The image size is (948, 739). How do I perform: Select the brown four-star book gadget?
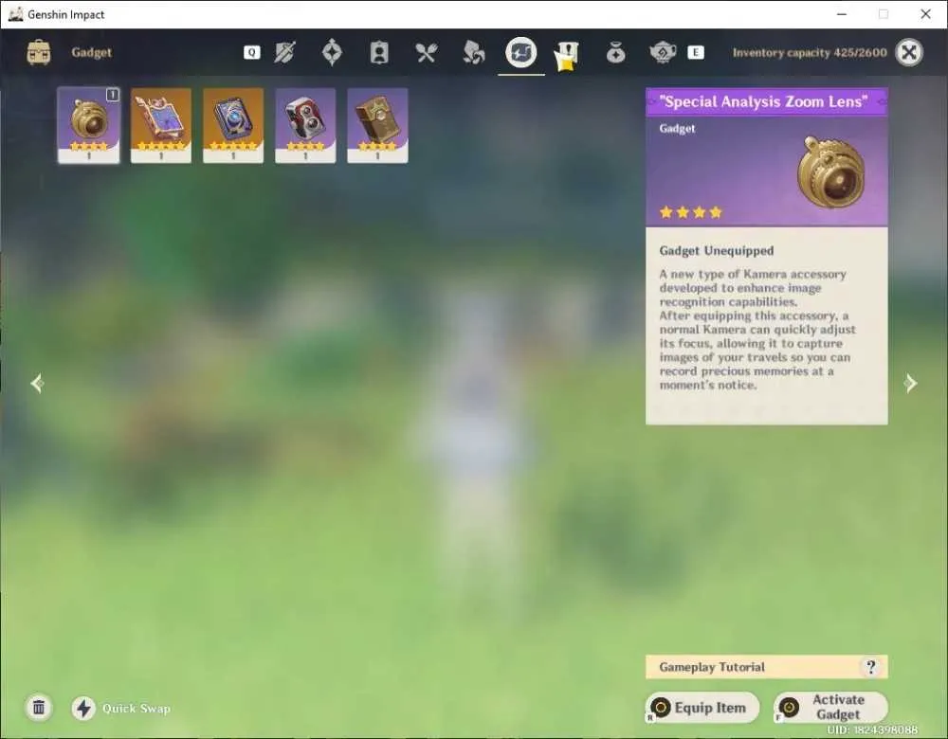378,125
